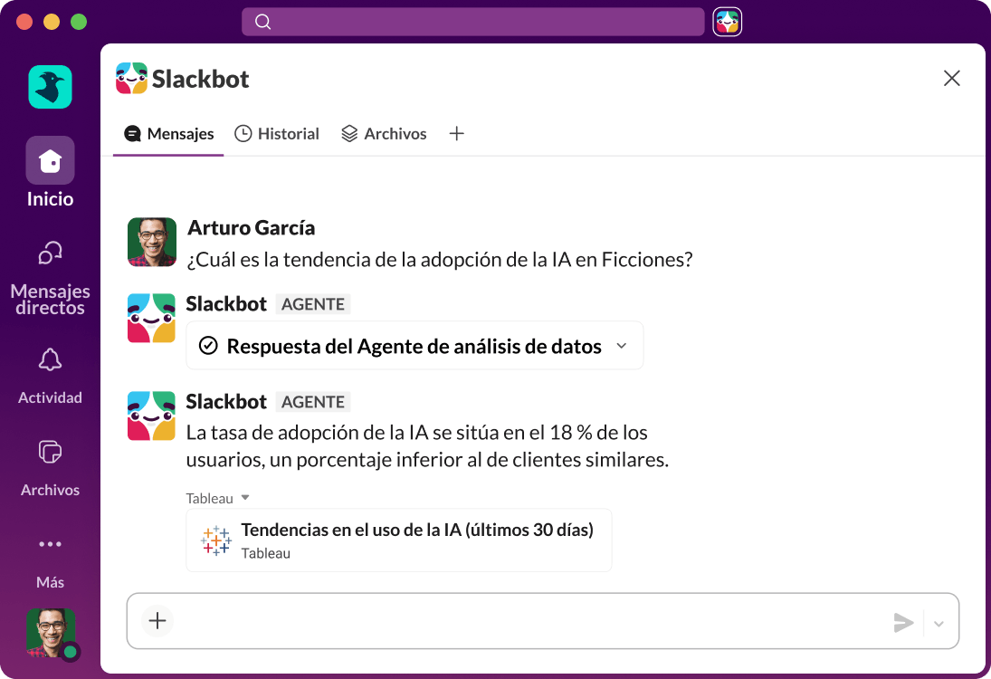This screenshot has width=991, height=679.
Task: Open the plus attachment menu in composer
Action: (157, 621)
